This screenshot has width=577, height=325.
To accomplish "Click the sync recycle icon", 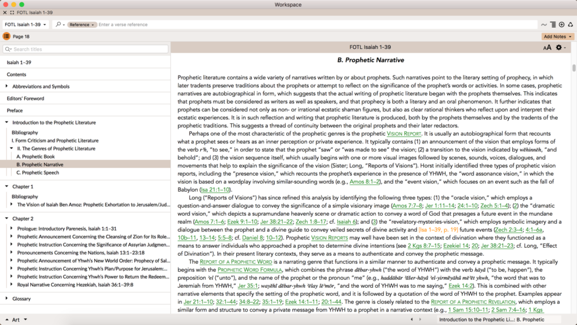I will pos(570,24).
